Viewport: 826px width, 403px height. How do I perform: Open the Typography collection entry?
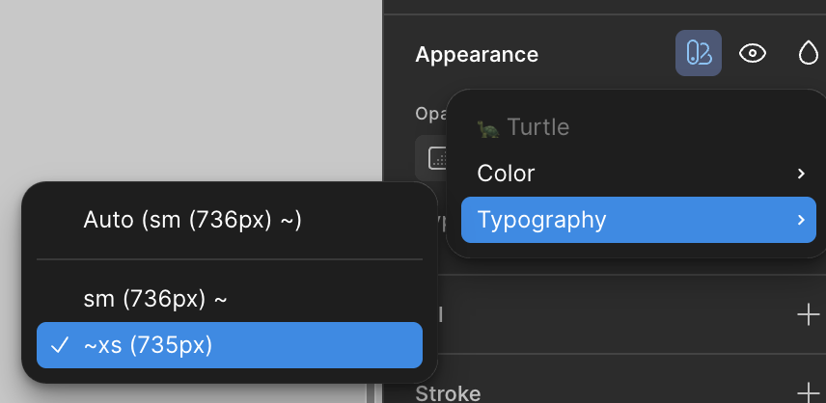pyautogui.click(x=541, y=220)
